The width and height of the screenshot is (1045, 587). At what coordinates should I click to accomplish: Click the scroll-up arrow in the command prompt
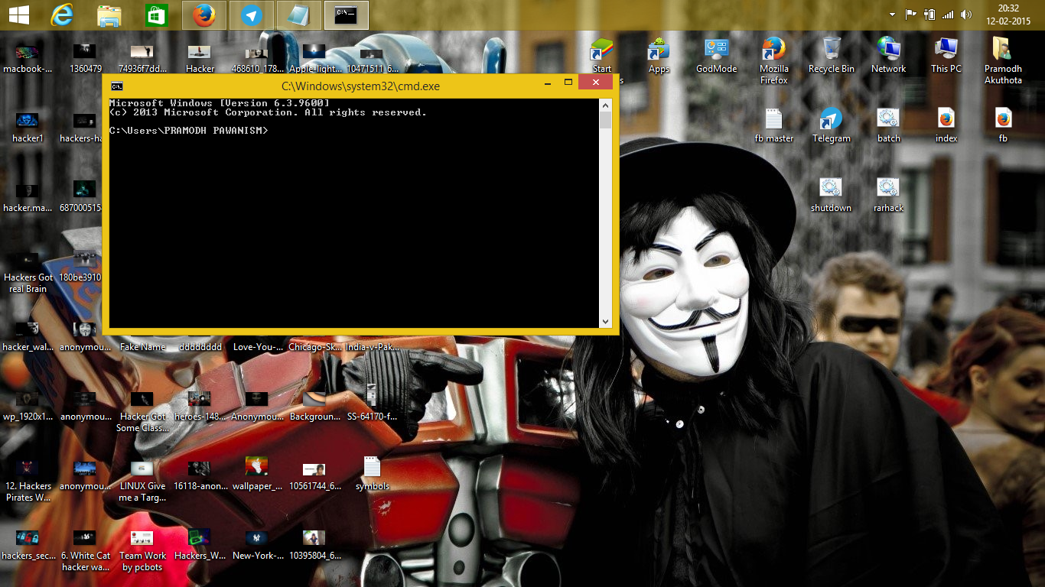pyautogui.click(x=606, y=105)
